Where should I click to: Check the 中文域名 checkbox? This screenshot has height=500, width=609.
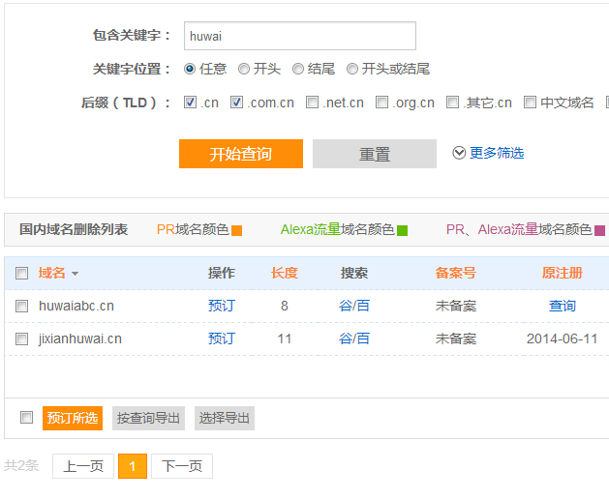coord(530,102)
